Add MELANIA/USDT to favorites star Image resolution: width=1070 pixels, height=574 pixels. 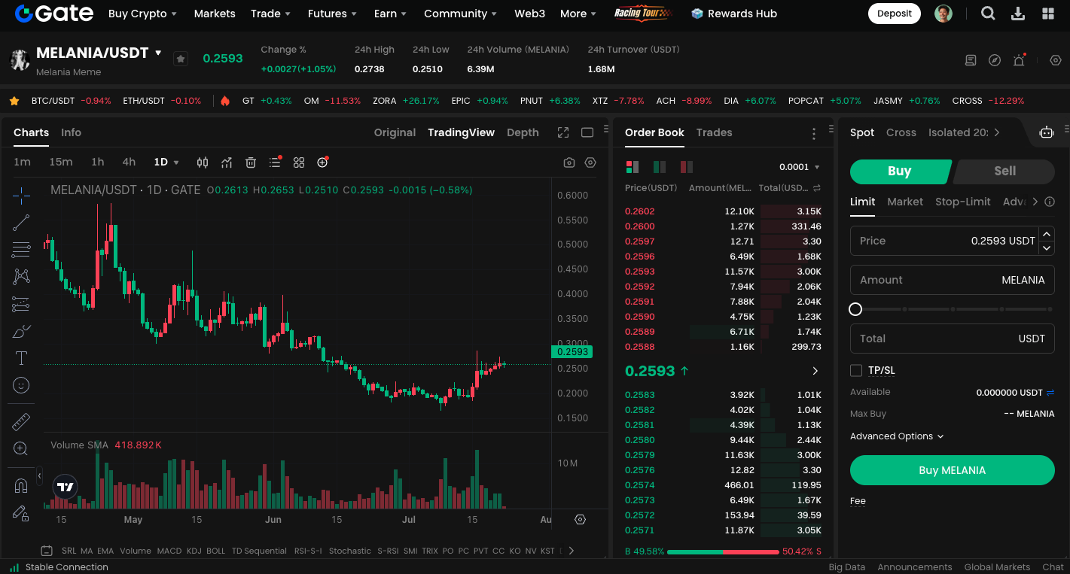tap(181, 59)
